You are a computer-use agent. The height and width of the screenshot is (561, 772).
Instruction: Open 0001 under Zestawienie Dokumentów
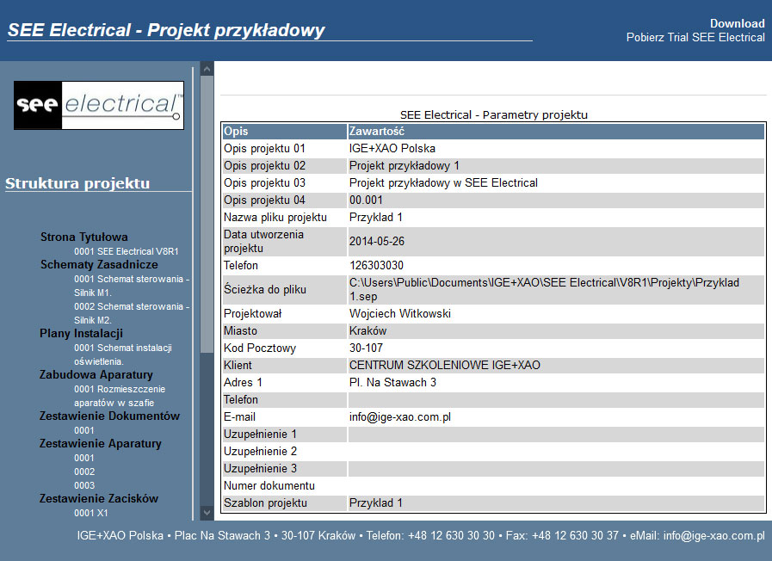tap(84, 430)
